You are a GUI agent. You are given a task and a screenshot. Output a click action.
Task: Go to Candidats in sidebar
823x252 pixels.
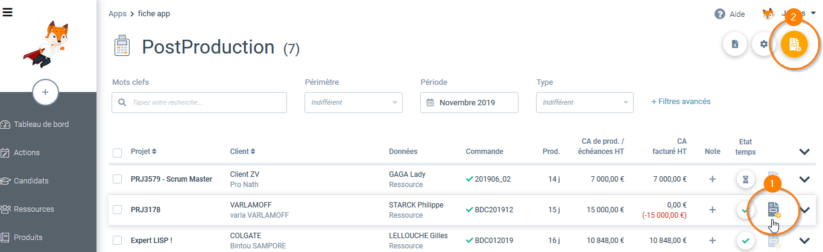click(31, 180)
